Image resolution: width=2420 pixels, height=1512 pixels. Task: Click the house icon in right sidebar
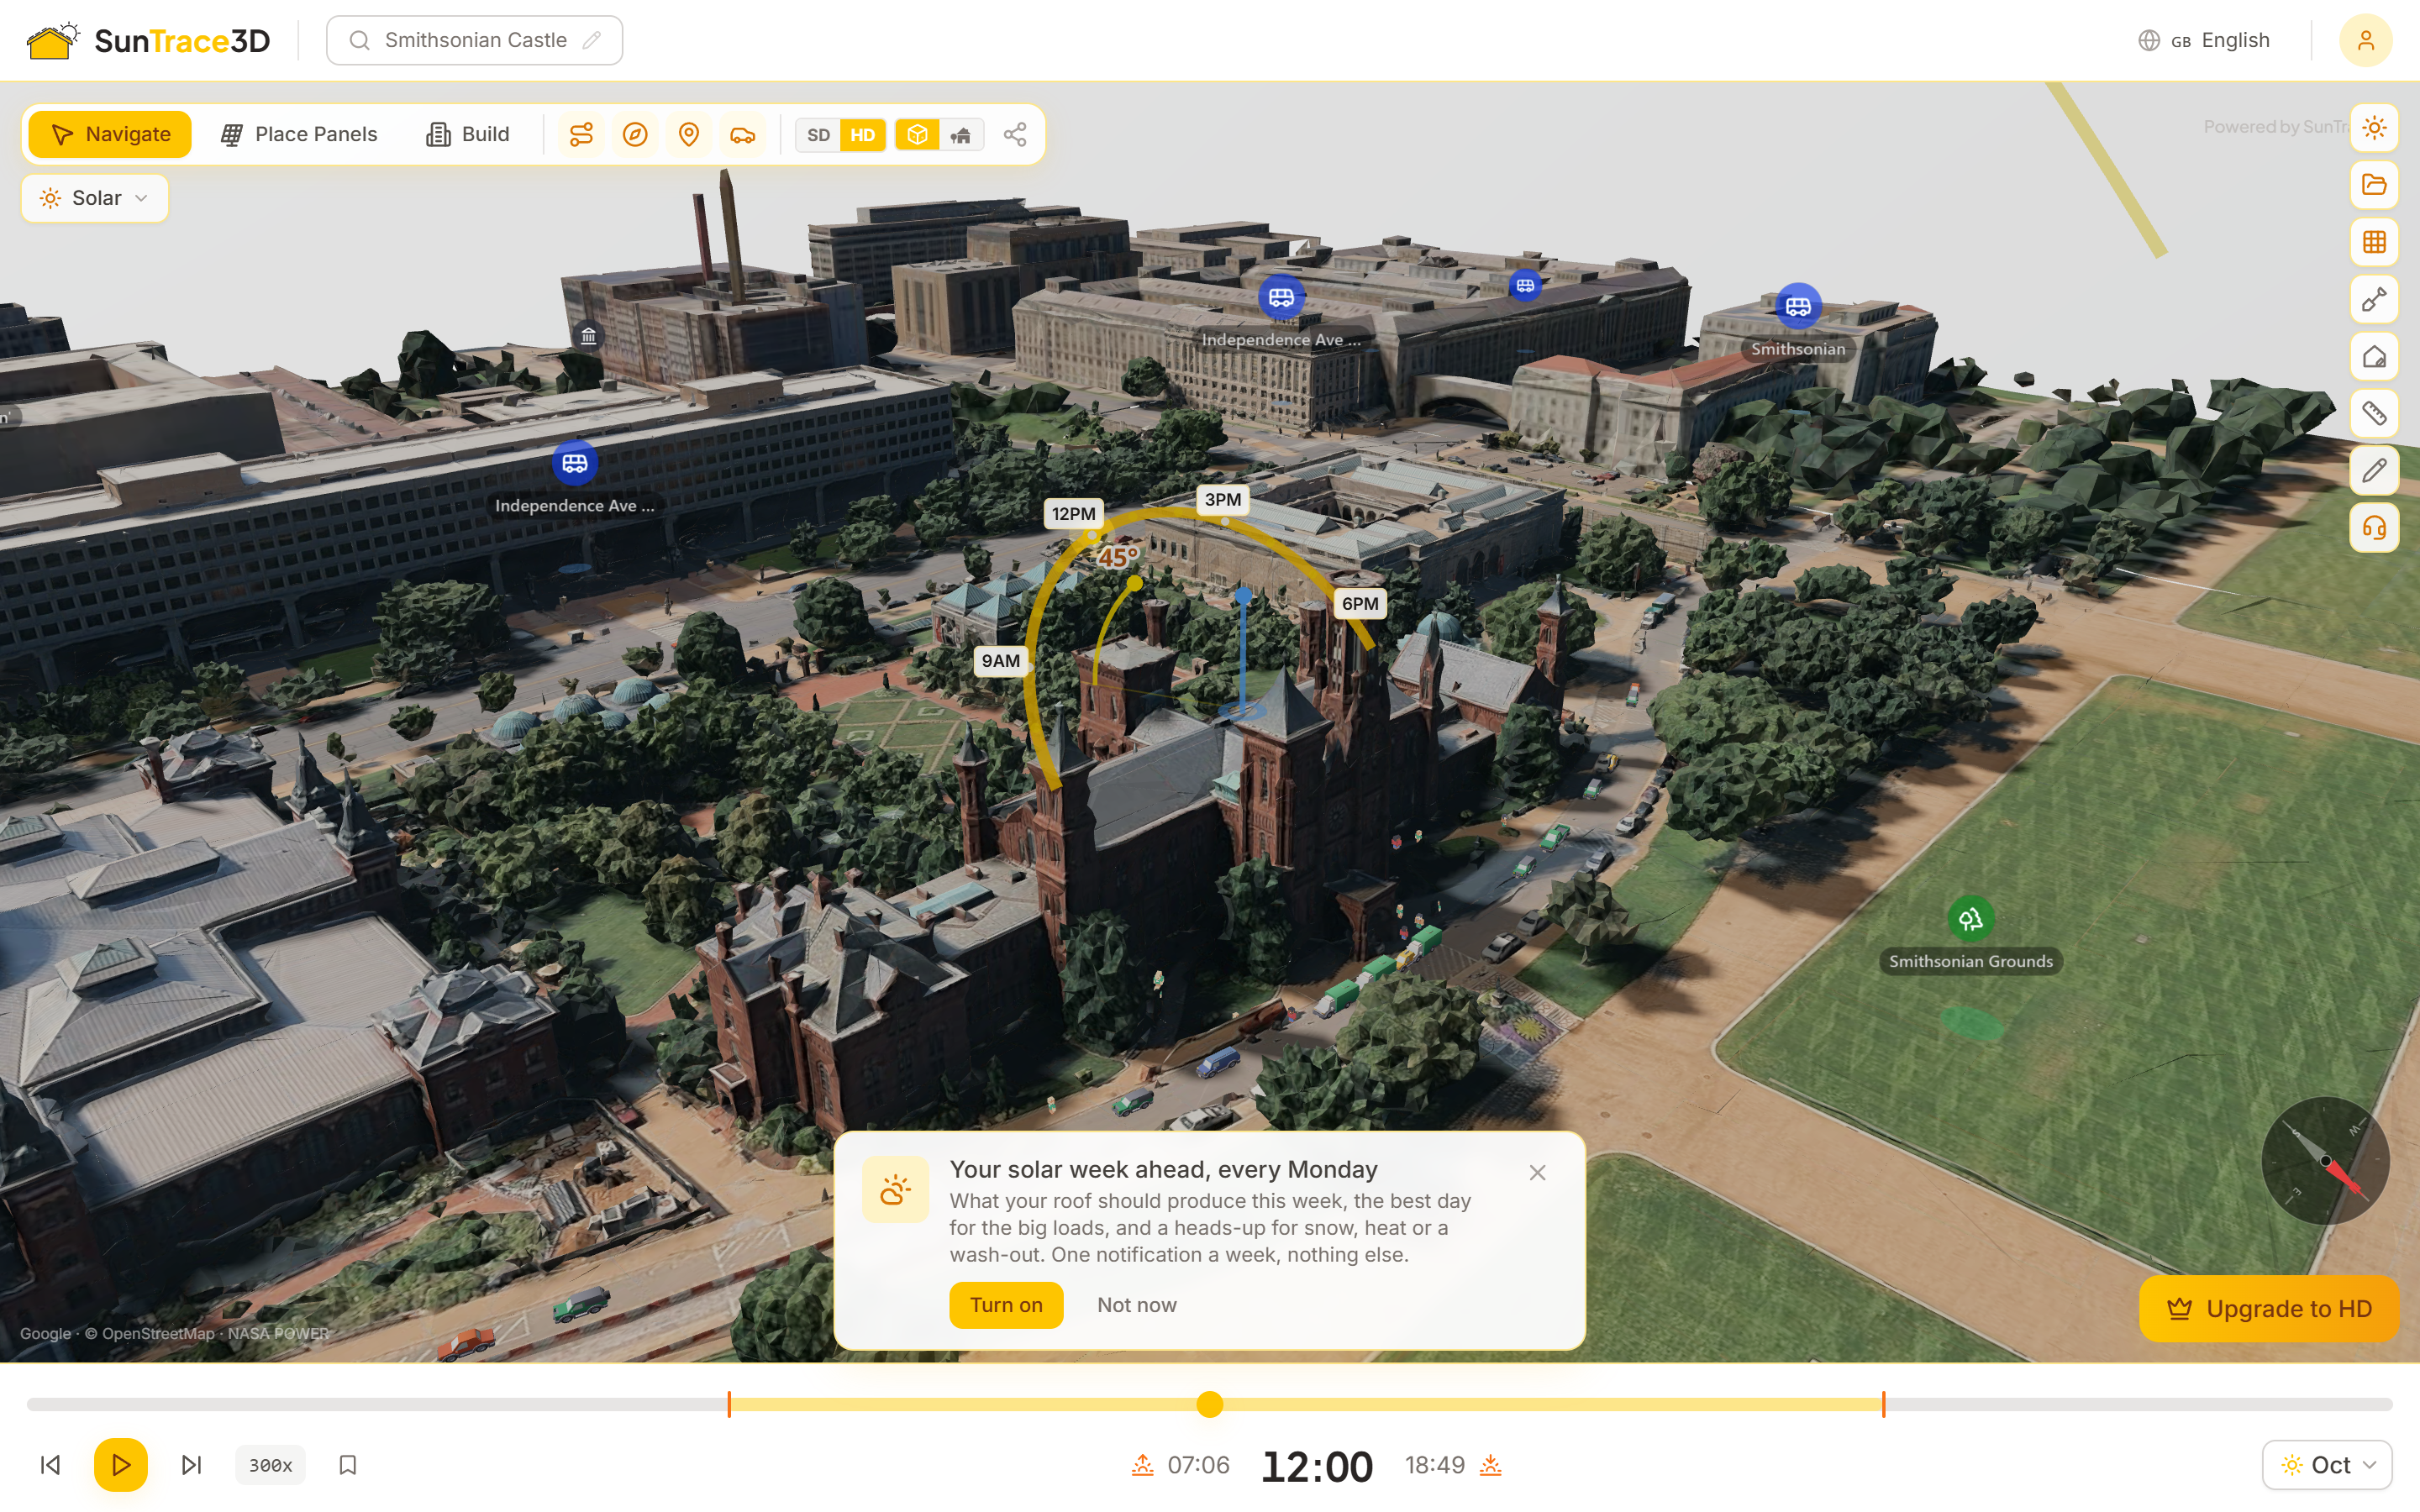click(x=2374, y=356)
